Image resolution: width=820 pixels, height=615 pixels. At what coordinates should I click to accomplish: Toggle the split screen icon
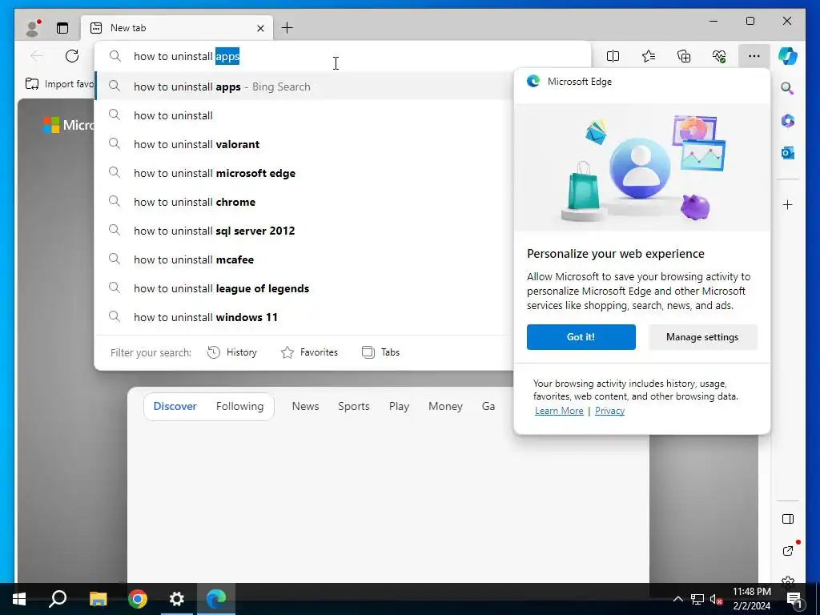[613, 56]
